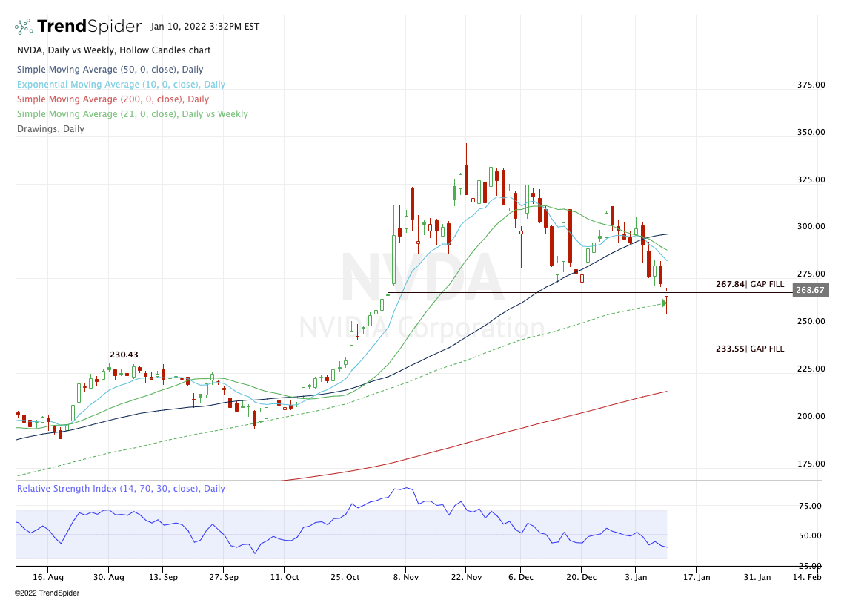Select the Drawings, Daily legend entry
This screenshot has width=844, height=600.
point(50,129)
